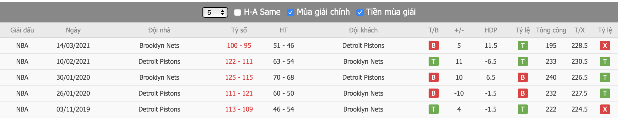Click the Ngày column header
This screenshot has width=619, height=121.
(73, 30)
